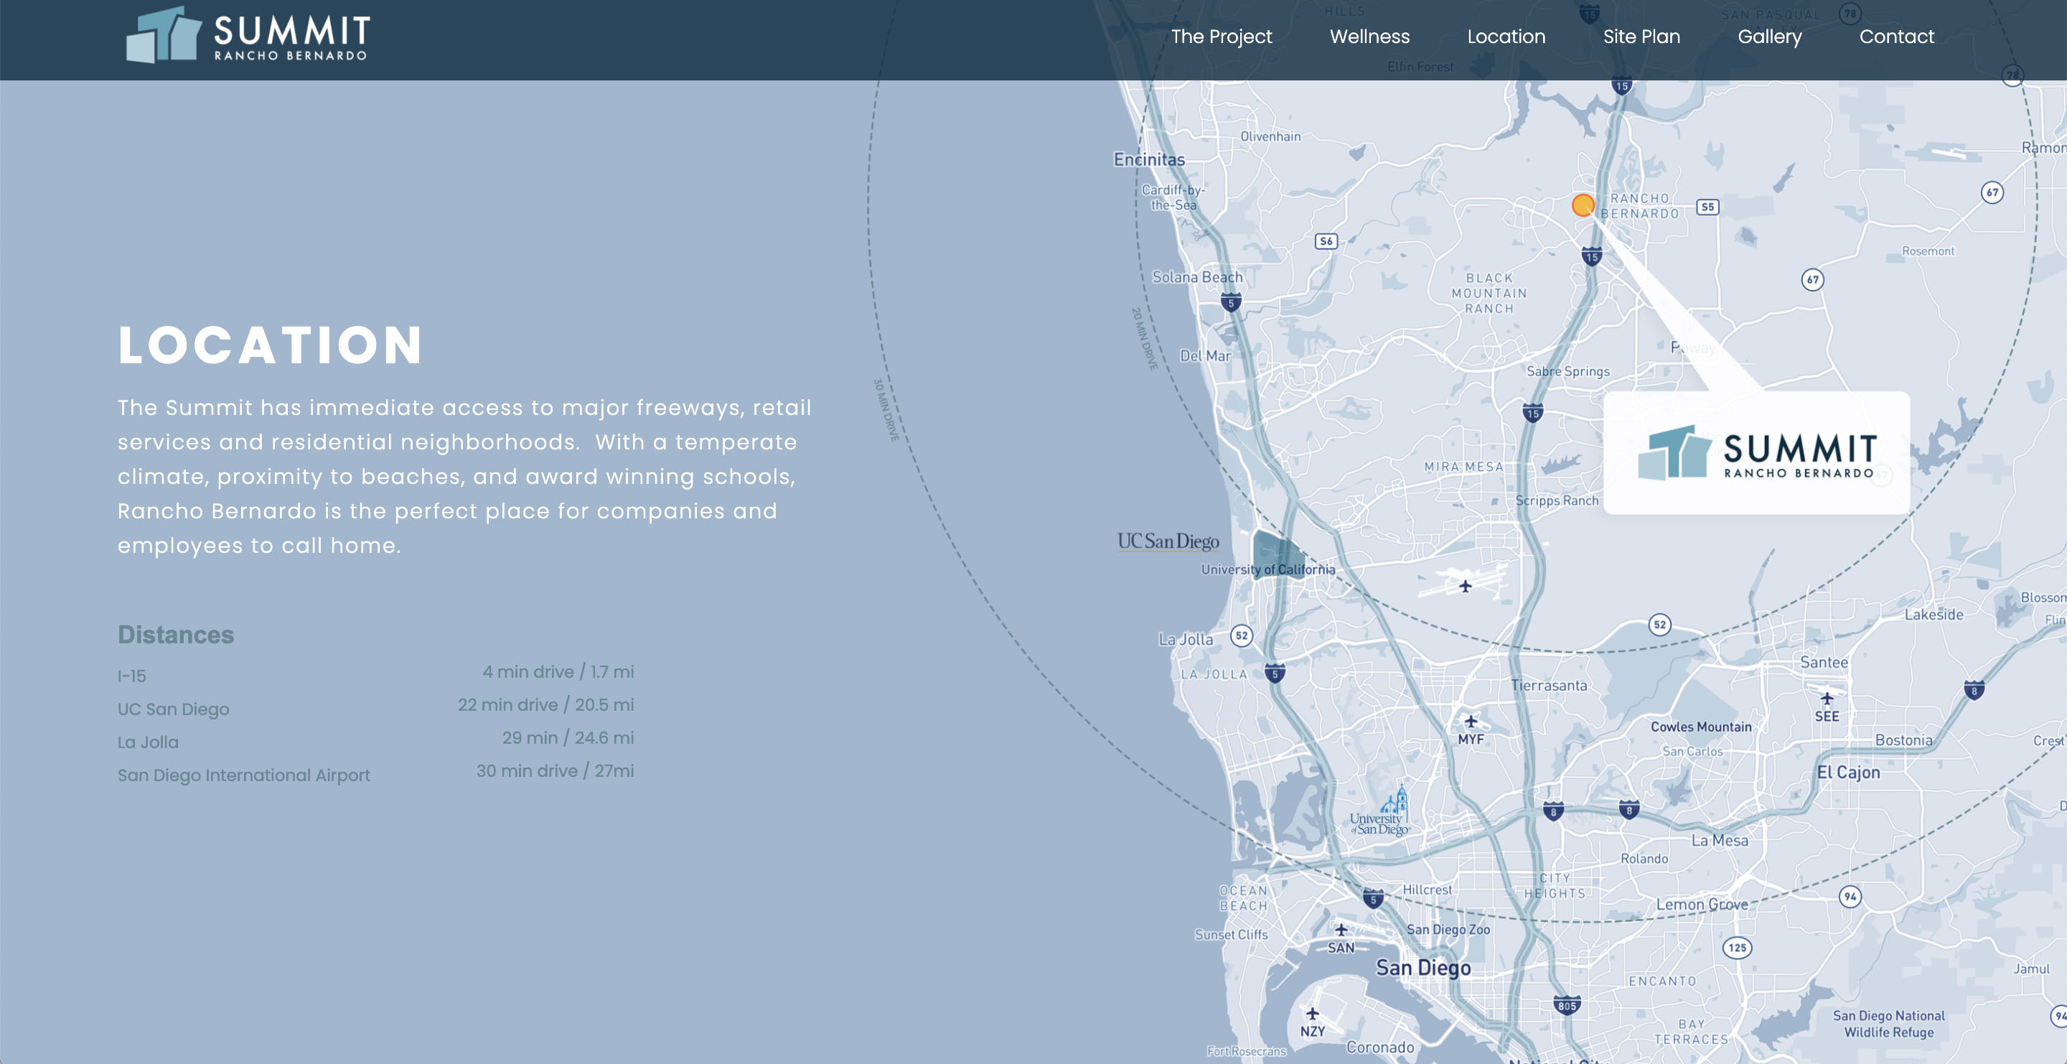The height and width of the screenshot is (1064, 2067).
Task: Click Route 125 highway shield
Action: point(1737,948)
